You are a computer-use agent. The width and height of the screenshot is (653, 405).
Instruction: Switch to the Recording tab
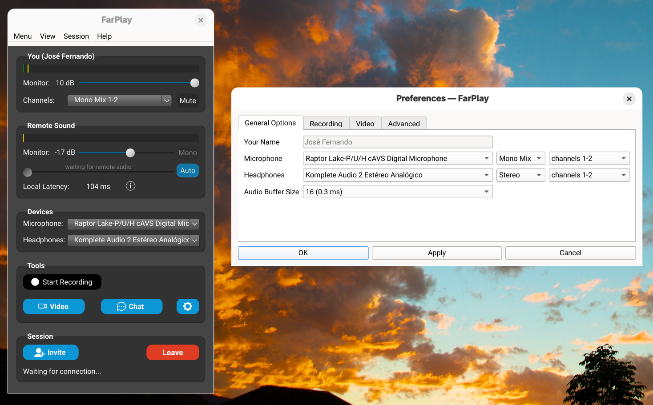[326, 124]
